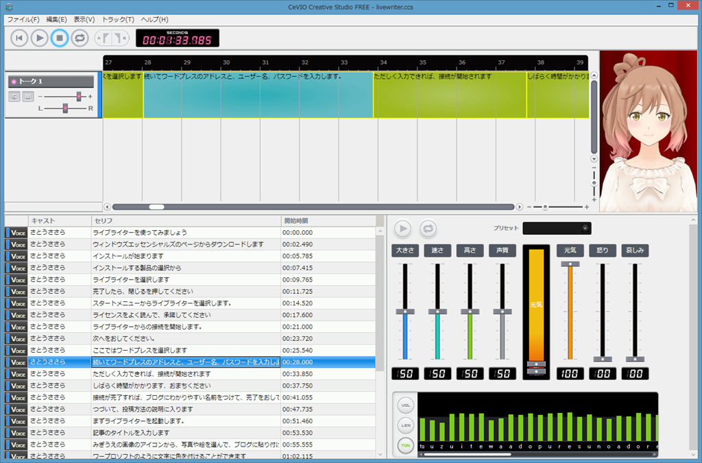This screenshot has height=463, width=702.
Task: Edit the selected セリフ text field
Action: click(x=186, y=362)
